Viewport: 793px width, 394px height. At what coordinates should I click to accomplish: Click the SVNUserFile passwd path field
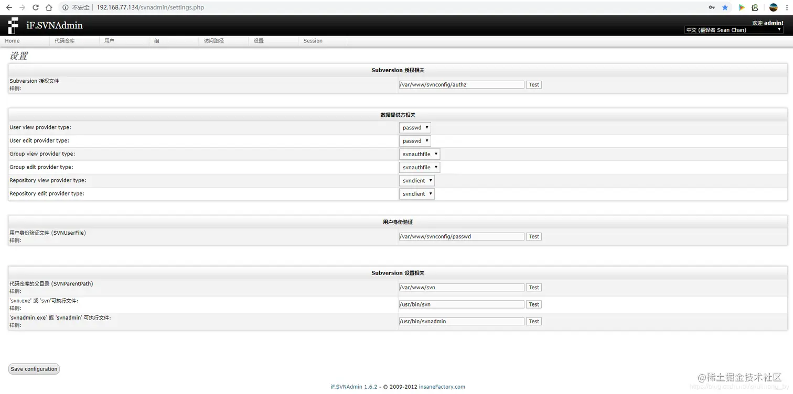(462, 236)
